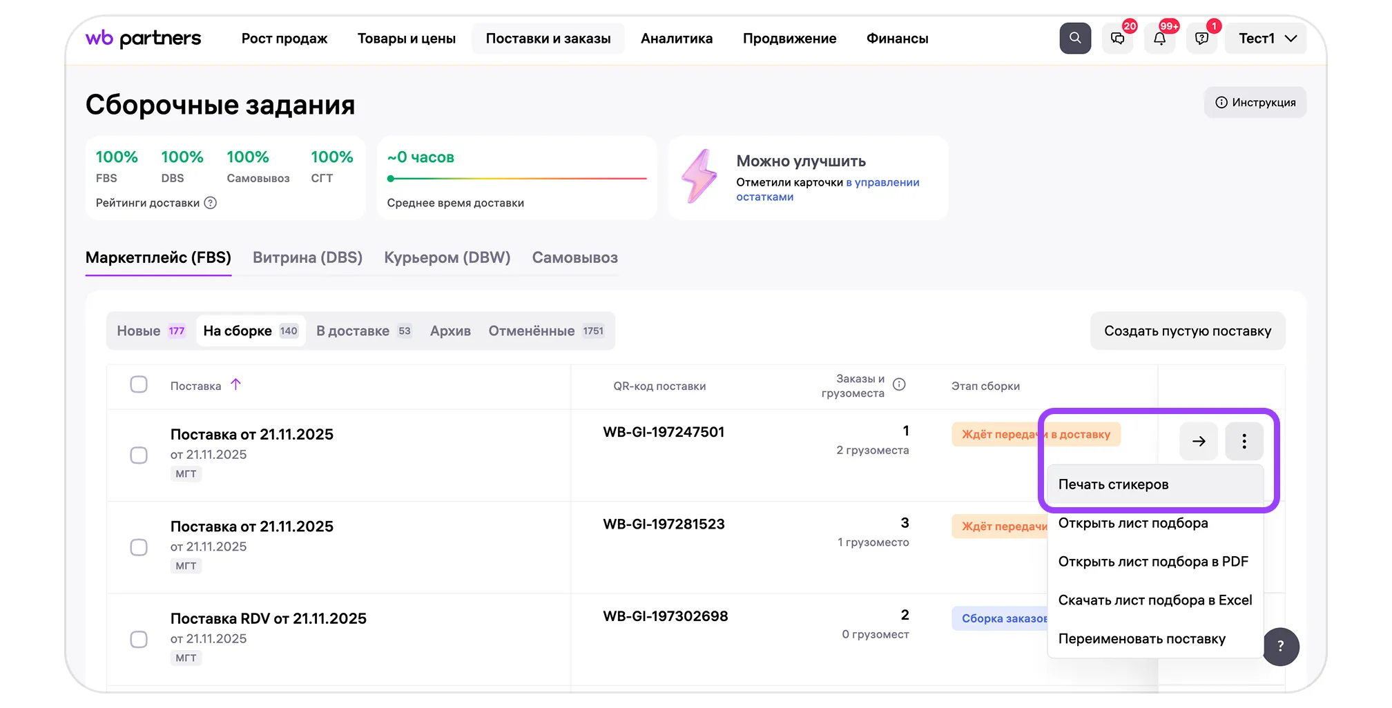Screen dimensions: 1392x708
Task: Click floating help question mark button
Action: [1280, 647]
